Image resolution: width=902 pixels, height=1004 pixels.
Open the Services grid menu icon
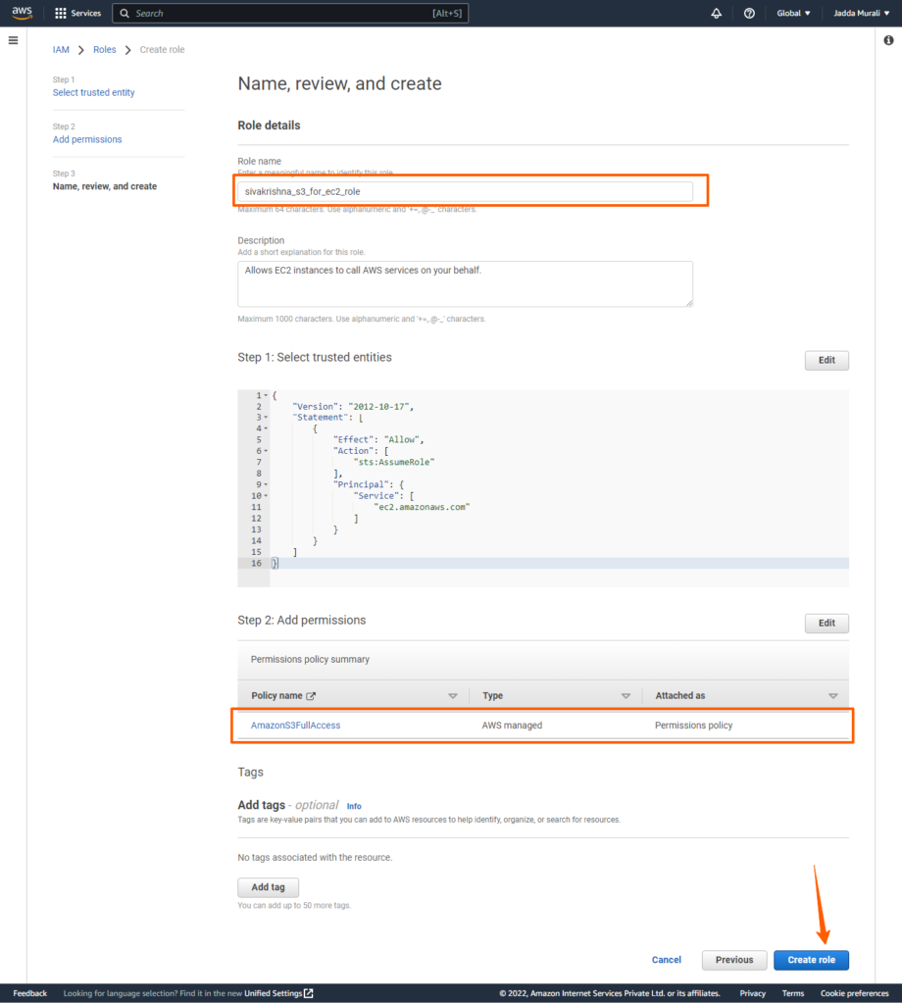click(61, 14)
